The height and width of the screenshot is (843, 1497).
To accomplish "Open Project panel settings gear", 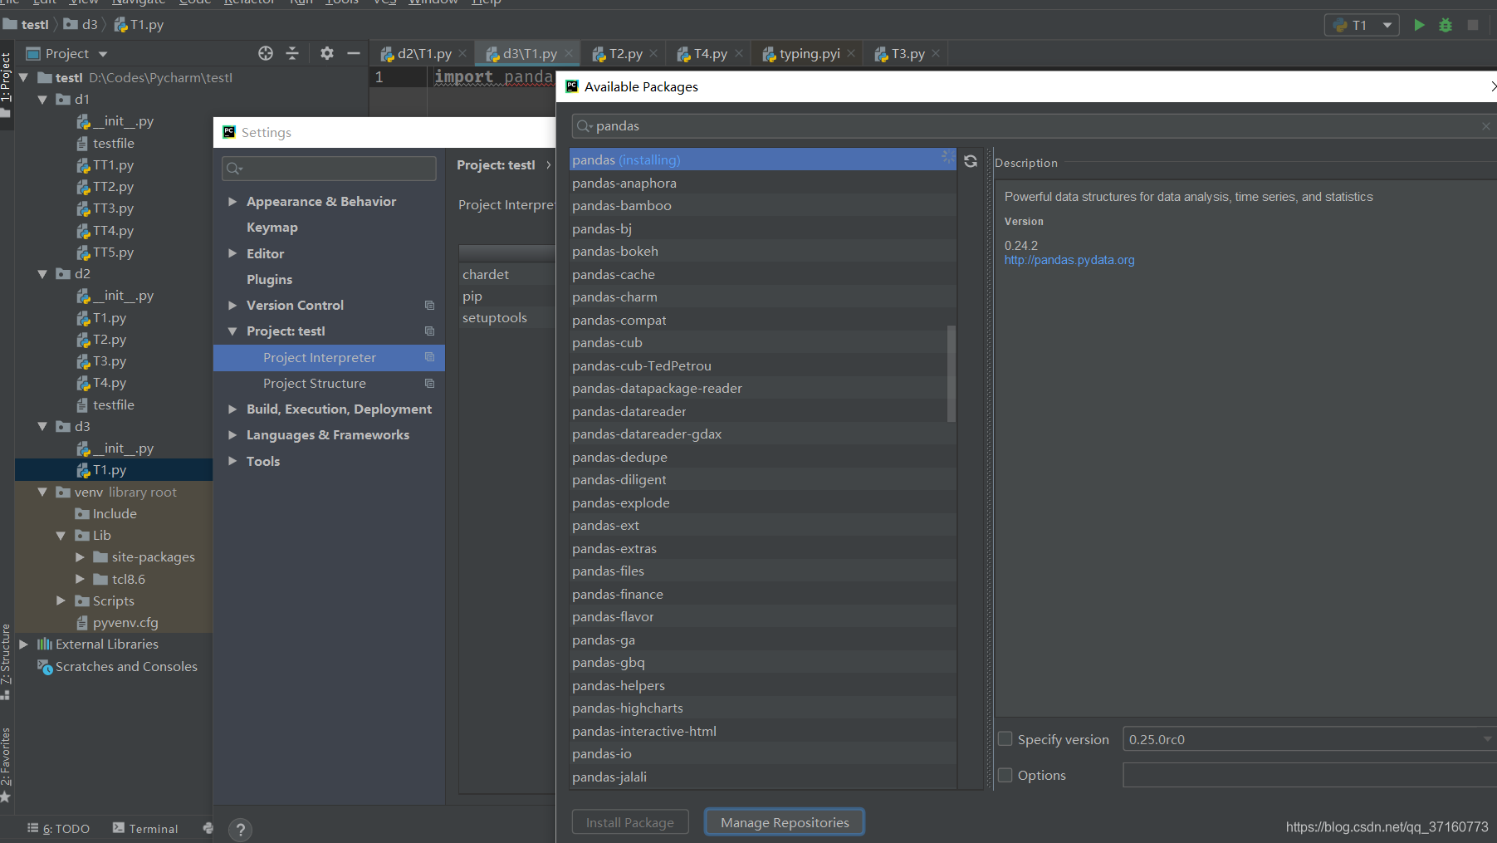I will (x=327, y=53).
